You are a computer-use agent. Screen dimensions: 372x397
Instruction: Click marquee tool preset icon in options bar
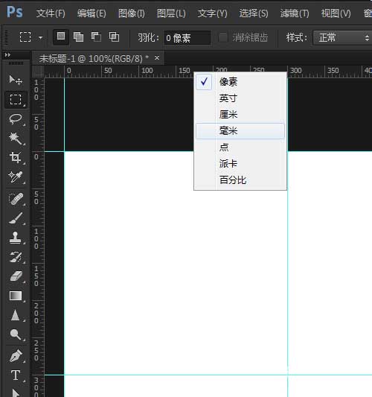[x=25, y=37]
